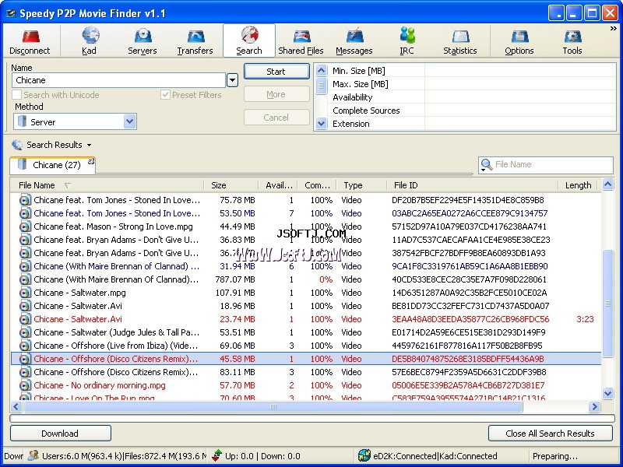Open the Options dialog
The image size is (623, 467).
coord(519,40)
